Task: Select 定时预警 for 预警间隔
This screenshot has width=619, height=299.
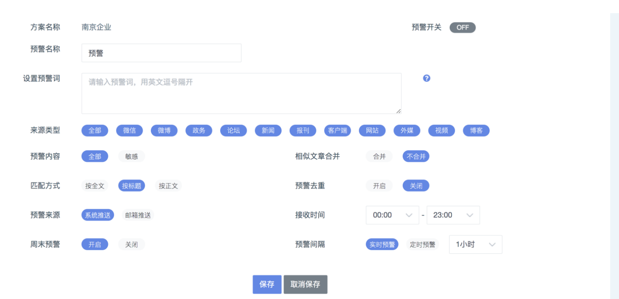Action: pyautogui.click(x=422, y=245)
